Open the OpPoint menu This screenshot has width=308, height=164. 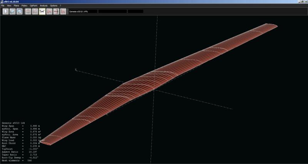[x=34, y=6]
